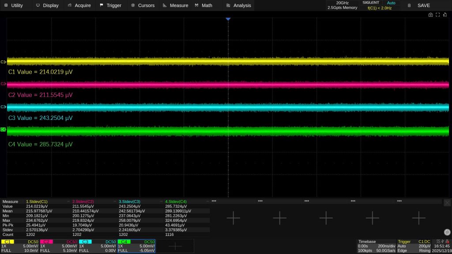Screen dimensions: 452x254
Task: Open the Utility menu
Action: pyautogui.click(x=13, y=5)
